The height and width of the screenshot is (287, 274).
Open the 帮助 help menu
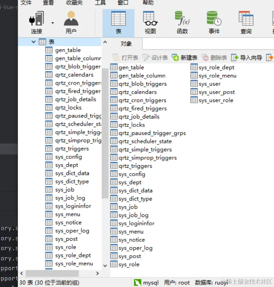[x=148, y=3]
